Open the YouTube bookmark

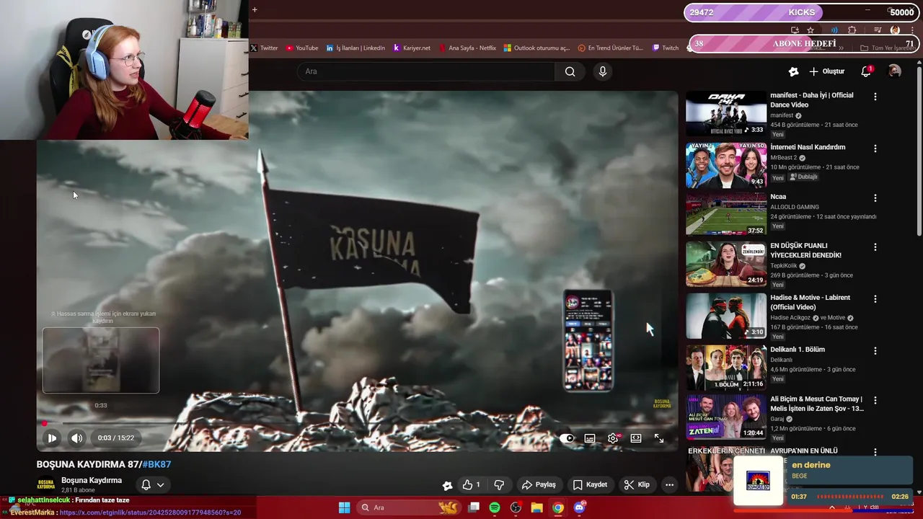click(x=301, y=48)
